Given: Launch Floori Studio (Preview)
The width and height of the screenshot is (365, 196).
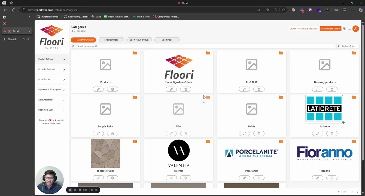Looking at the screenshot, I should tap(303, 29).
